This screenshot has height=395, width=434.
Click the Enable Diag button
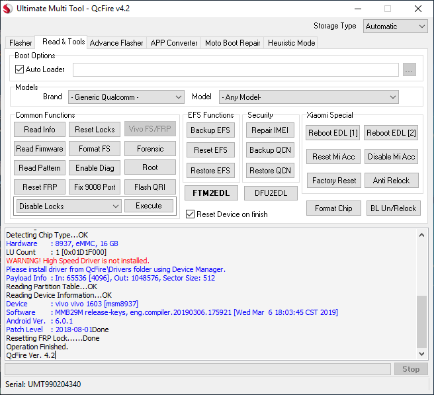[x=95, y=168]
